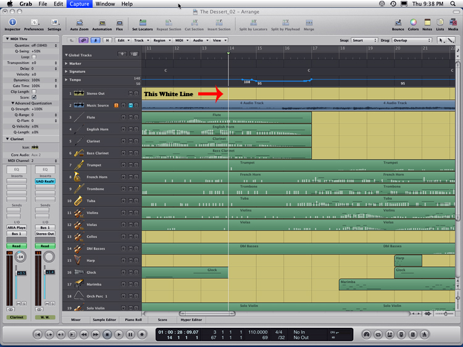Go to the beginning transport button

pos(38,334)
